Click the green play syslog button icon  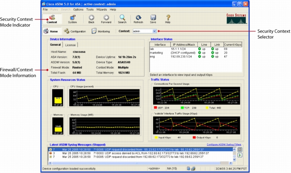coord(240,155)
